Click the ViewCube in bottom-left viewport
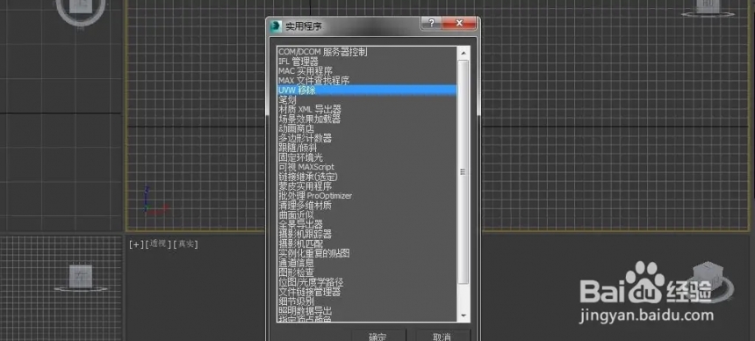The height and width of the screenshot is (341, 755). click(80, 276)
